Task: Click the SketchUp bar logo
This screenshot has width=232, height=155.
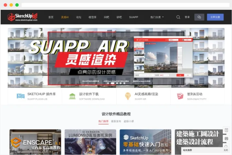Action: coord(23,17)
